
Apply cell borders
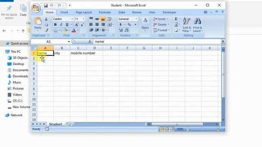56,30
